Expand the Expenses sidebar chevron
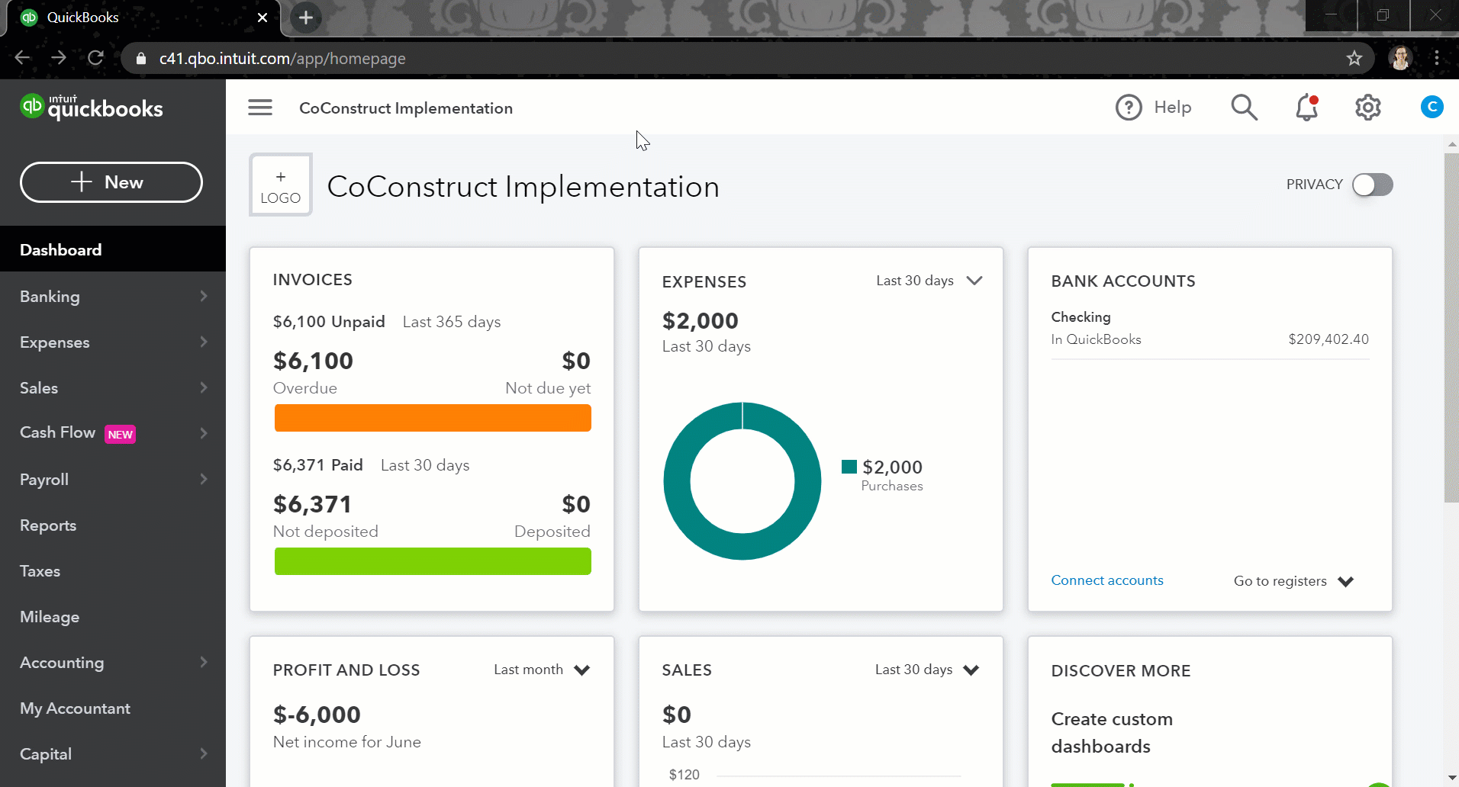The height and width of the screenshot is (787, 1459). coord(204,342)
